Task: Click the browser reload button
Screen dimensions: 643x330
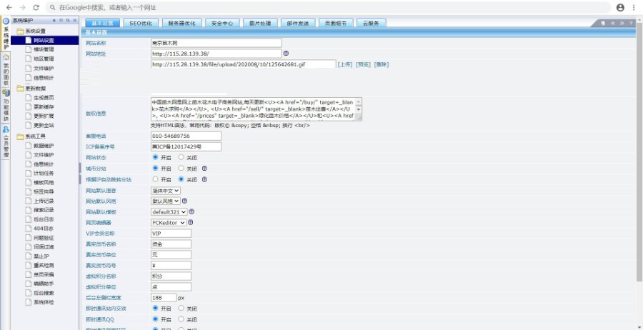Action: point(36,7)
